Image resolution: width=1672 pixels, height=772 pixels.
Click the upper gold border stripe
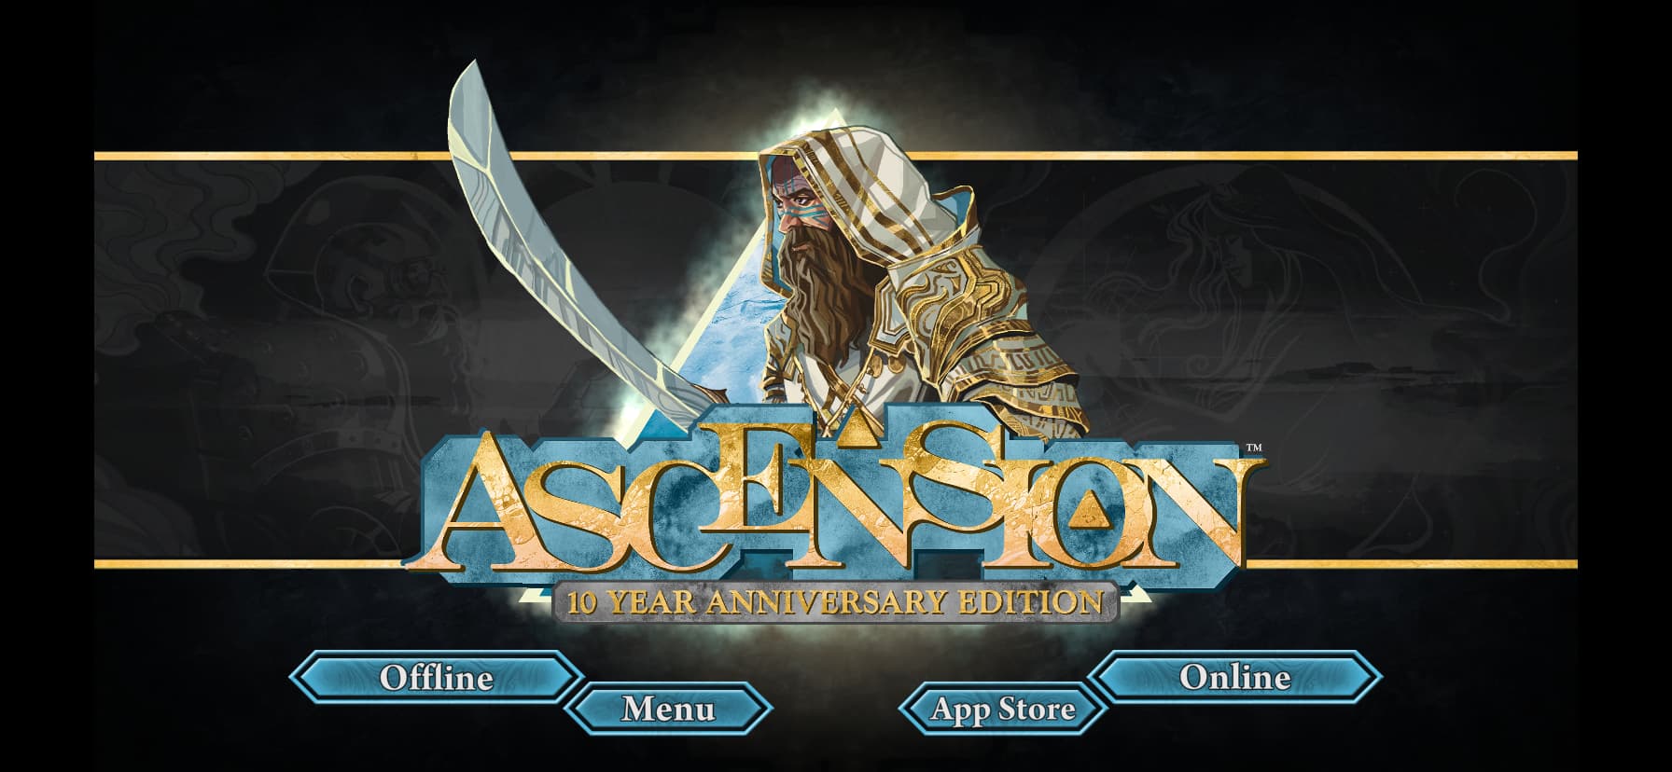pyautogui.click(x=835, y=156)
